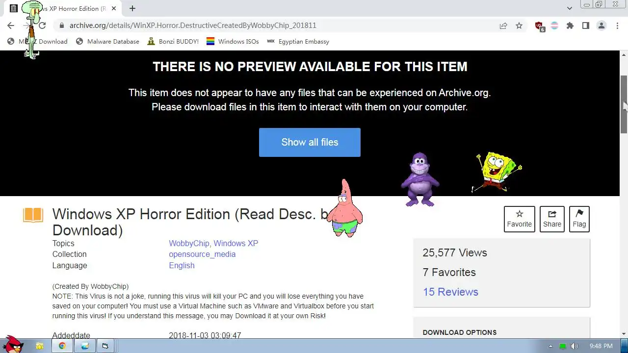Click the SpongeBob character

[x=497, y=172]
